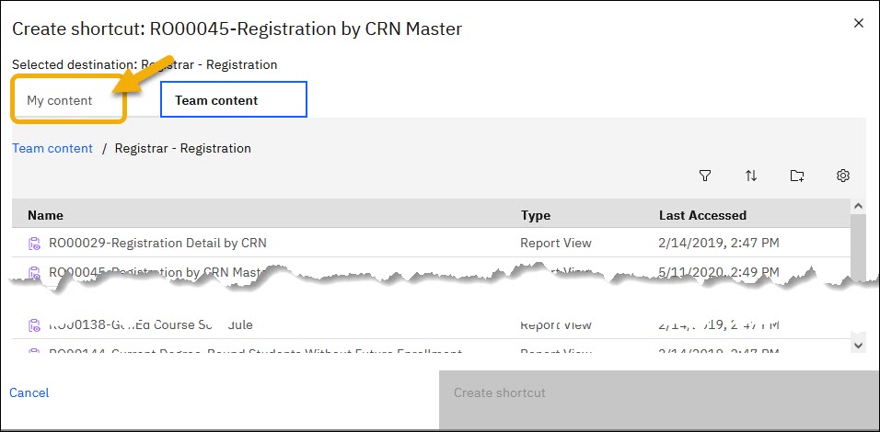Open the filter icon in the toolbar

tap(705, 176)
